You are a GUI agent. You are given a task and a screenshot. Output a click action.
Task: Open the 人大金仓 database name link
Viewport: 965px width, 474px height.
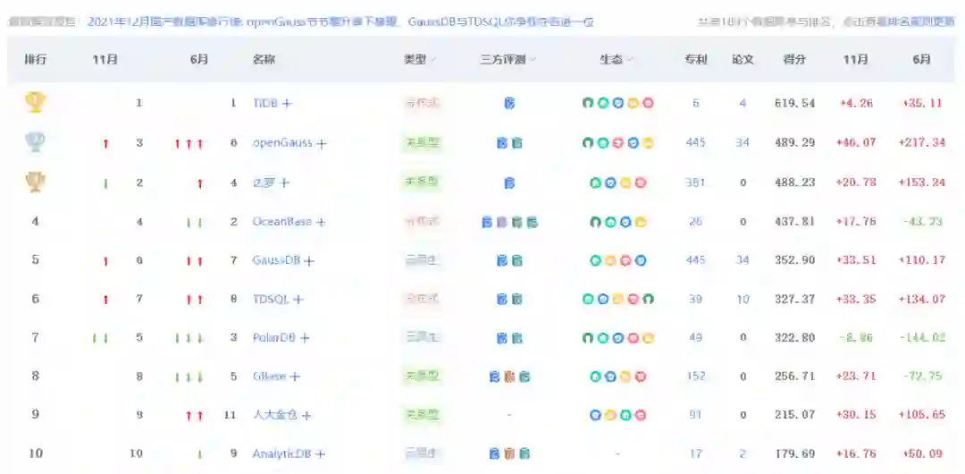click(x=275, y=415)
